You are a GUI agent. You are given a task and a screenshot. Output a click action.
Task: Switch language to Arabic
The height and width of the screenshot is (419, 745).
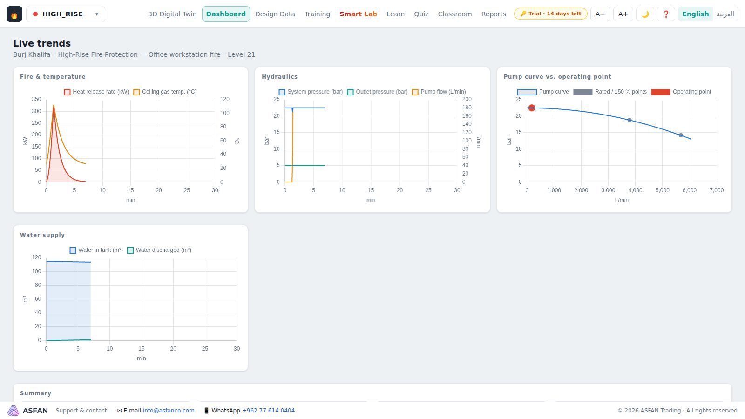tap(725, 14)
